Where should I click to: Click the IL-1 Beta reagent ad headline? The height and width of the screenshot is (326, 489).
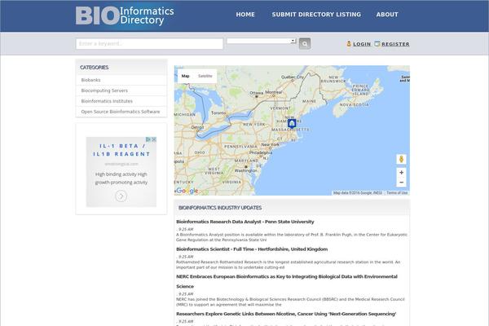121,150
